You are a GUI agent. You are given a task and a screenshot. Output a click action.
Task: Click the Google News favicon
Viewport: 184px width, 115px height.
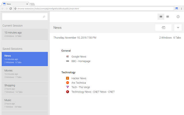click(68, 57)
